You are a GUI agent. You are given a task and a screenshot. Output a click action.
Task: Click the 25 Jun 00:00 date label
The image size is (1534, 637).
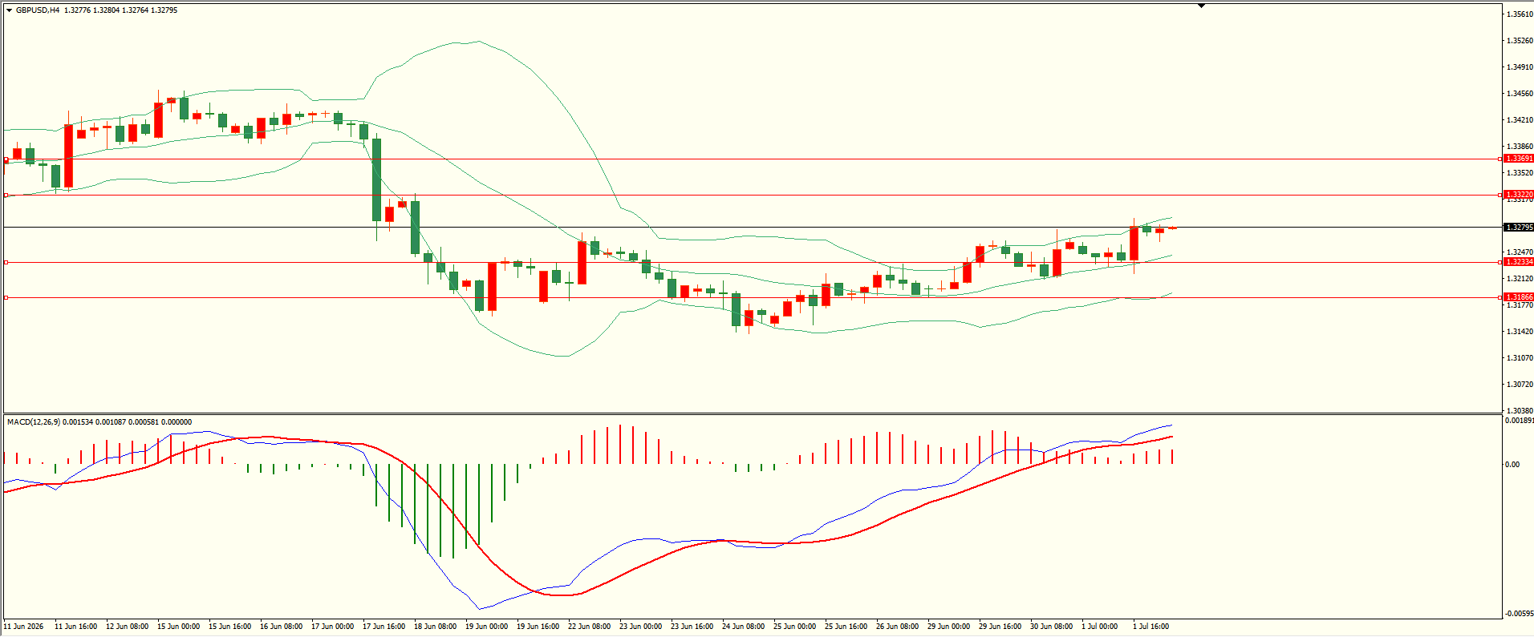coord(794,627)
